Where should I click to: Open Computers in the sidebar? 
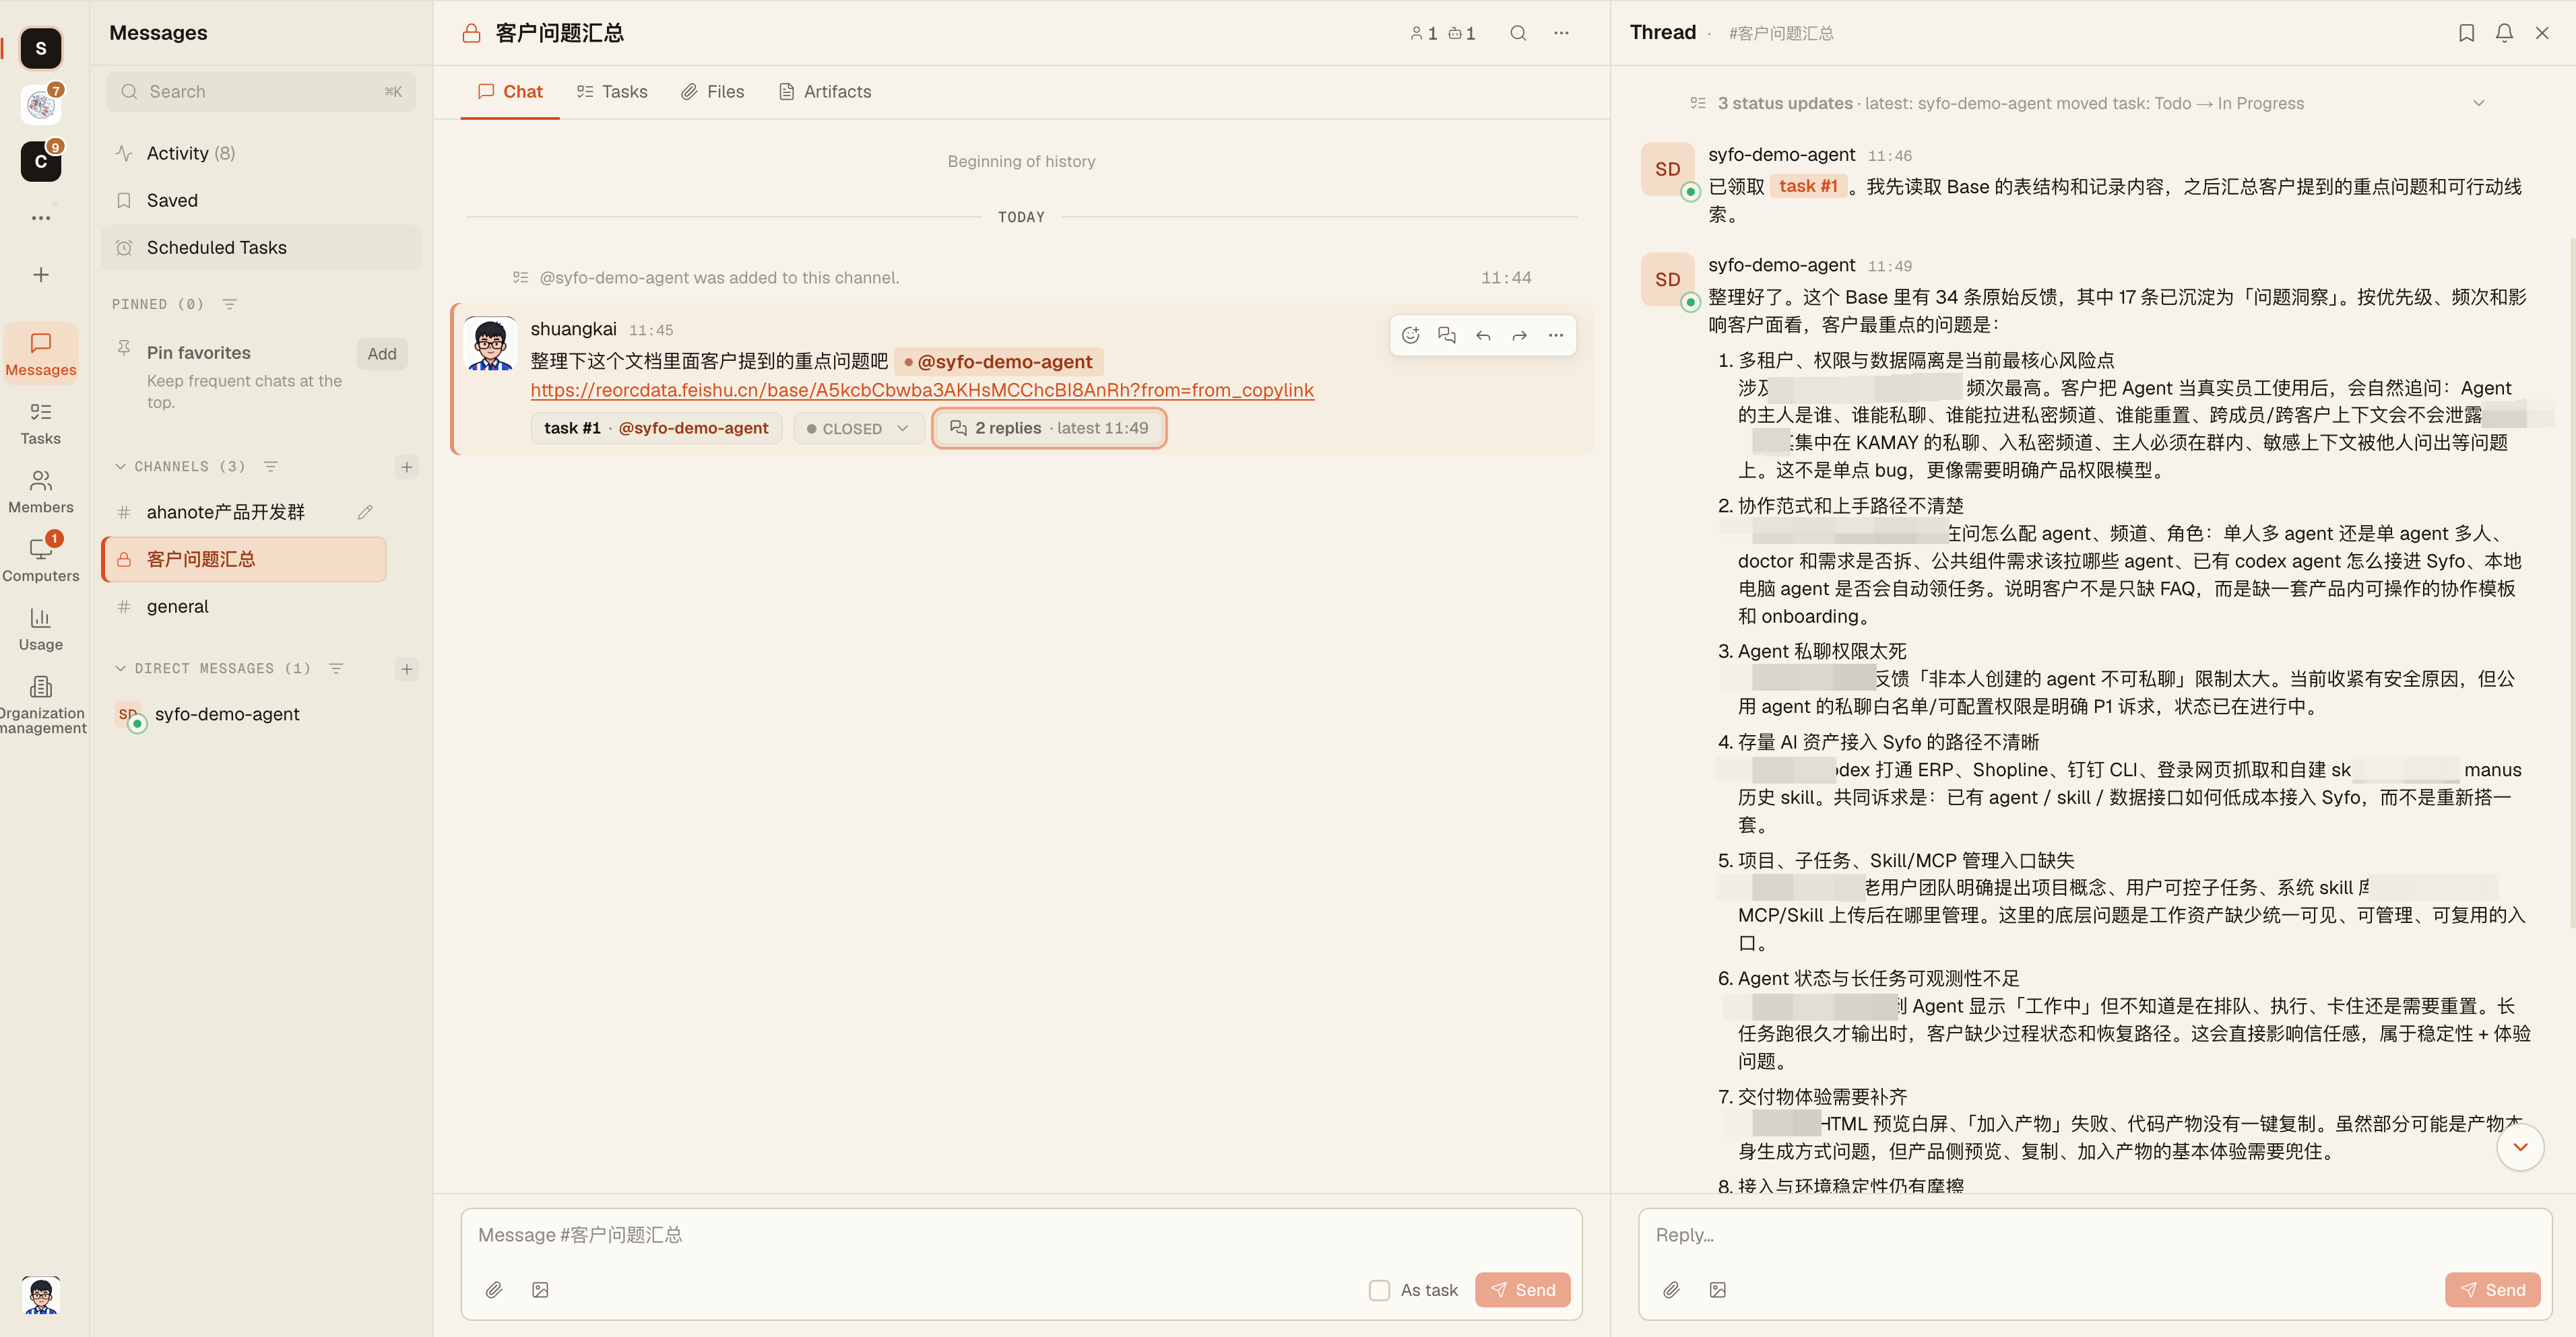(x=40, y=561)
